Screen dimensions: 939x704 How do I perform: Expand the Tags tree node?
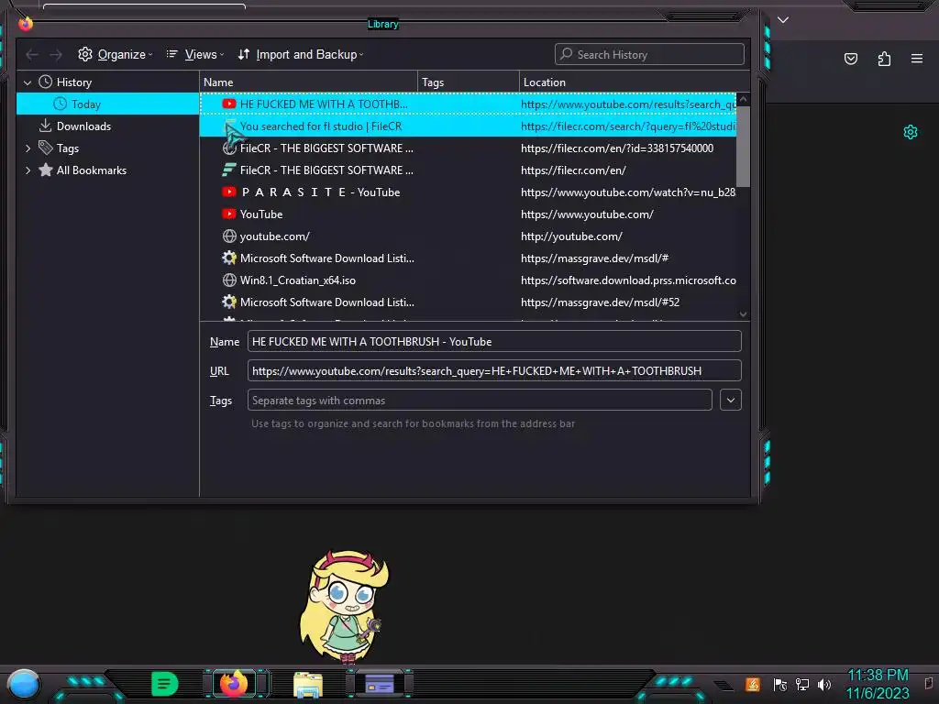pyautogui.click(x=28, y=148)
